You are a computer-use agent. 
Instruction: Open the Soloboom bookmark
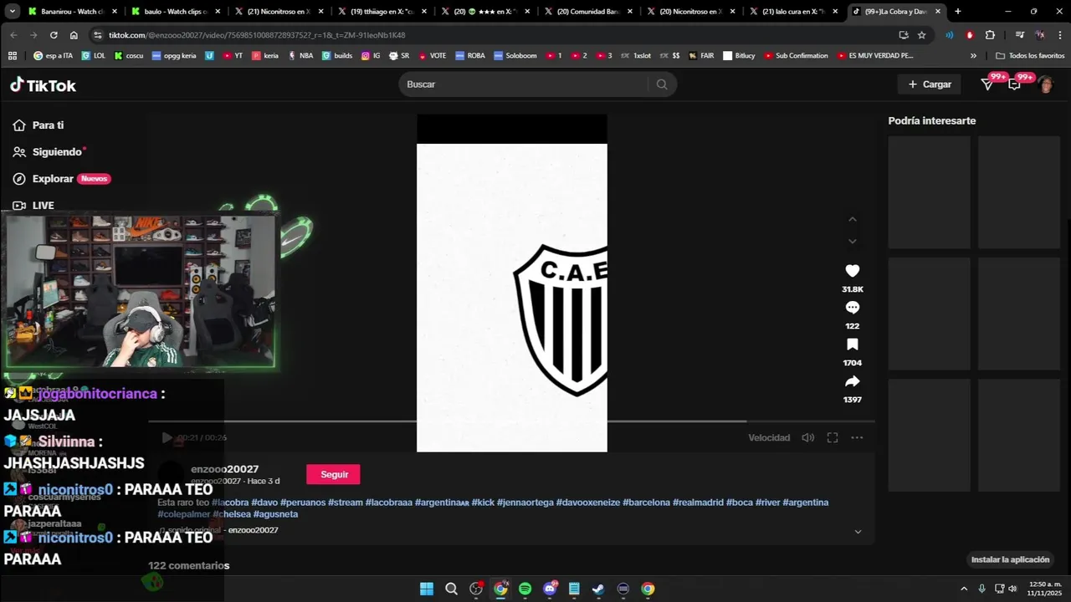[x=515, y=55]
